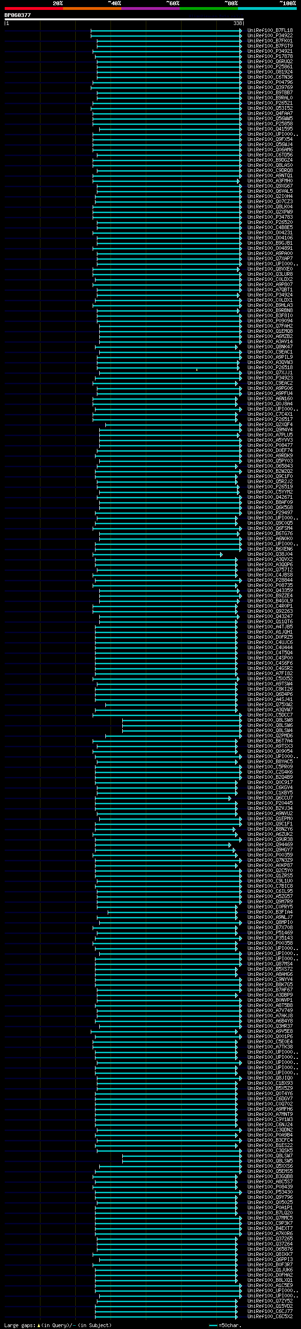The width and height of the screenshot is (301, 1329).
Task: Select the UniRef100_Q9FX54 label
Action: 269,139
